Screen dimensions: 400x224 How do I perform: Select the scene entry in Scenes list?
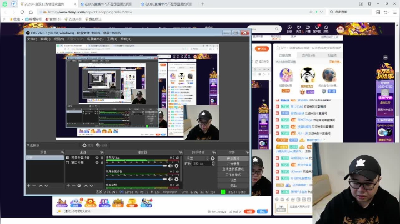[44, 157]
